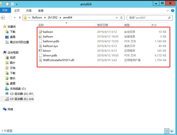Sort by the 大小 column header
Viewport: 177px width, 135px height.
pos(154,25)
